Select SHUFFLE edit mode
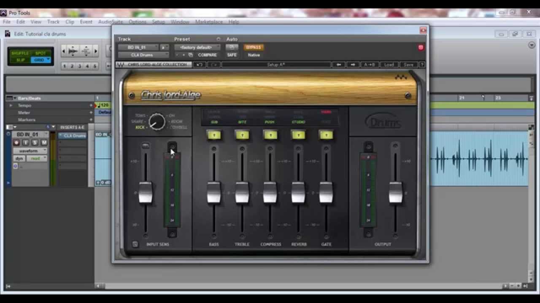The width and height of the screenshot is (540, 303). pos(19,53)
